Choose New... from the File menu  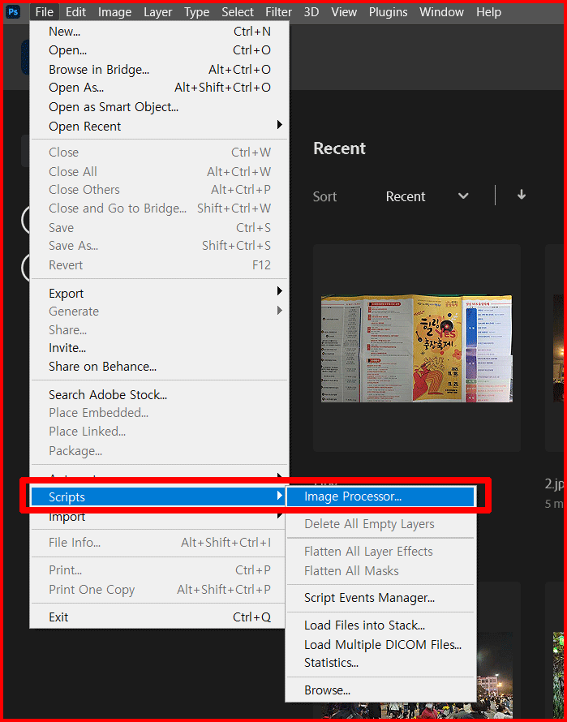tap(159, 32)
